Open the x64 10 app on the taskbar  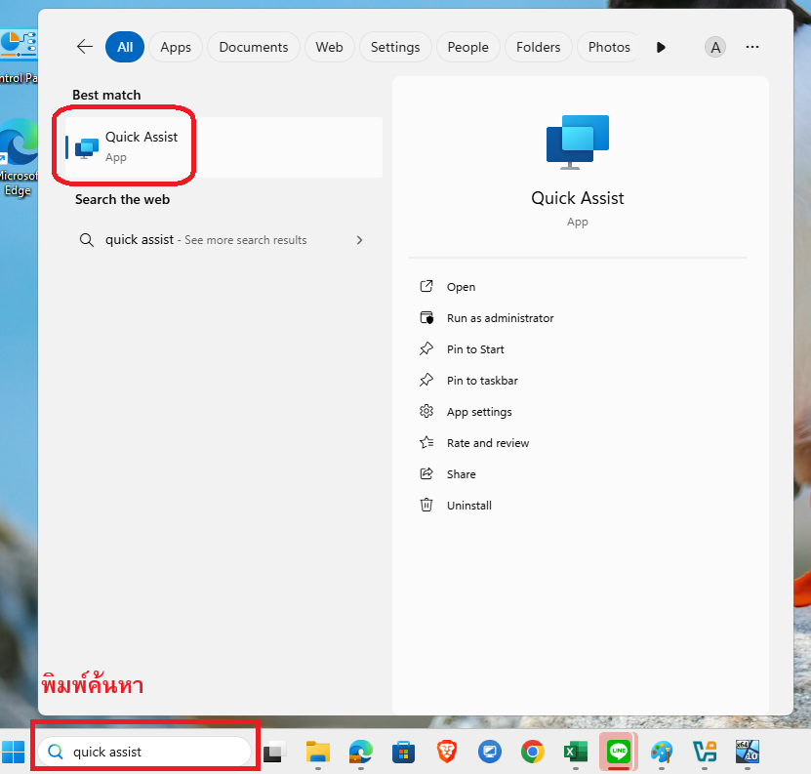(748, 752)
